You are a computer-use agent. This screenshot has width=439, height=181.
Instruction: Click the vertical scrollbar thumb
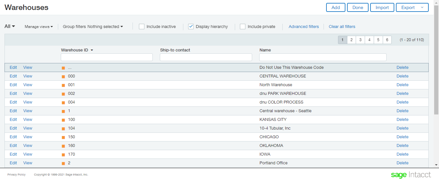tap(436, 59)
